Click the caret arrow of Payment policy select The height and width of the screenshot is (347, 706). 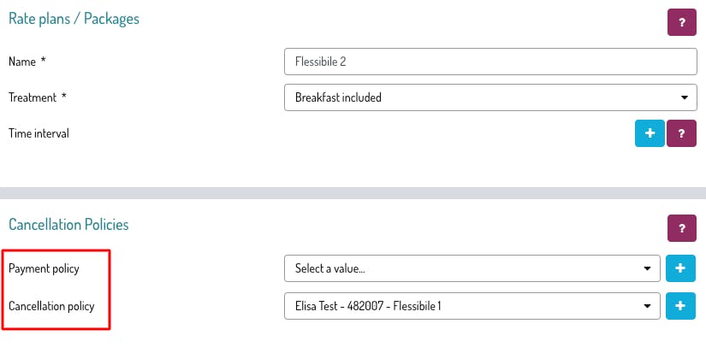[648, 268]
